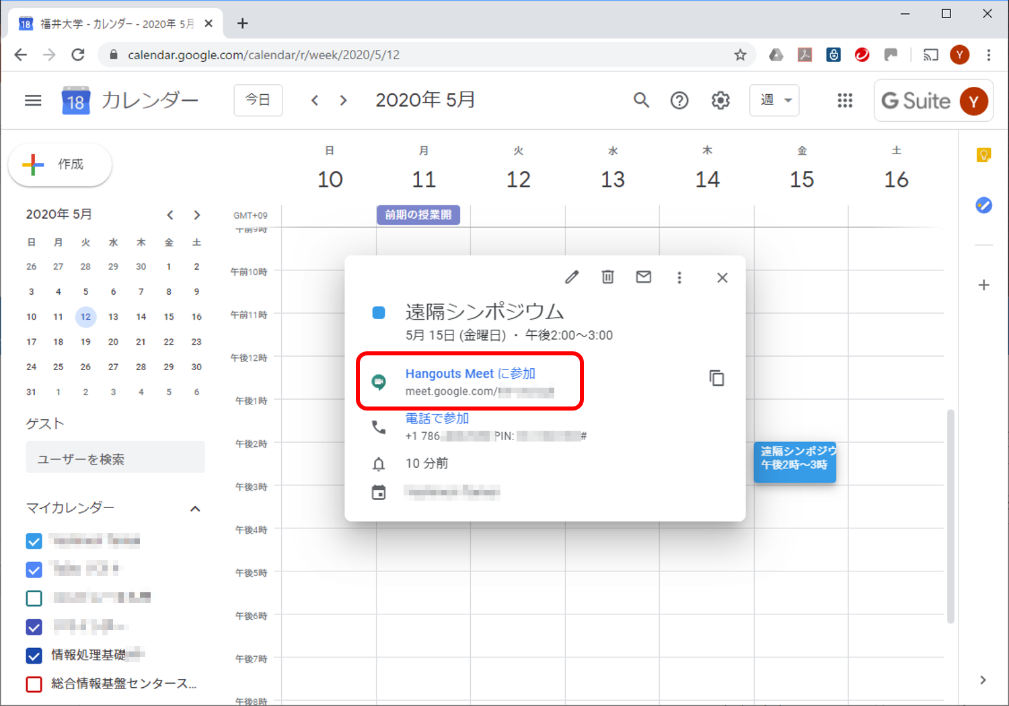The image size is (1009, 706).
Task: Click the 今日 button
Action: (258, 100)
